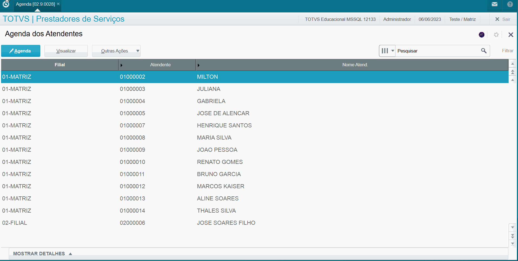The height and width of the screenshot is (261, 518).
Task: Select the JOSE DE ALENCAR row
Action: (x=255, y=113)
